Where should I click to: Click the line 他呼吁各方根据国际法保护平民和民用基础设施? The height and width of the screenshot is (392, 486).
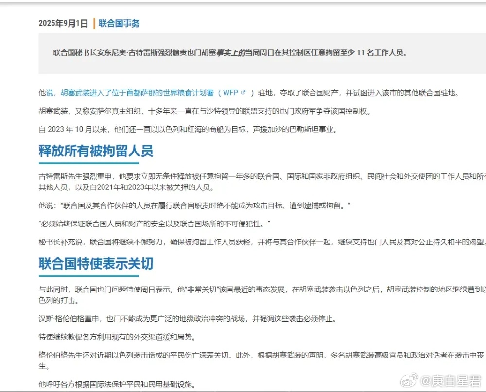(117, 385)
